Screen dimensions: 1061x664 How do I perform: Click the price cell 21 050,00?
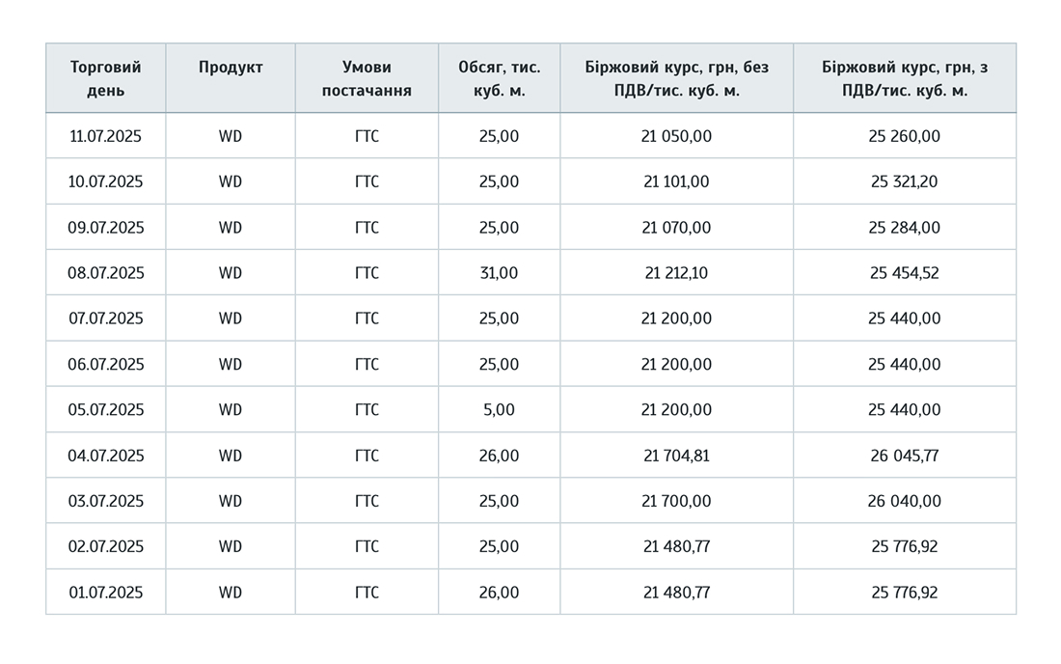[677, 136]
